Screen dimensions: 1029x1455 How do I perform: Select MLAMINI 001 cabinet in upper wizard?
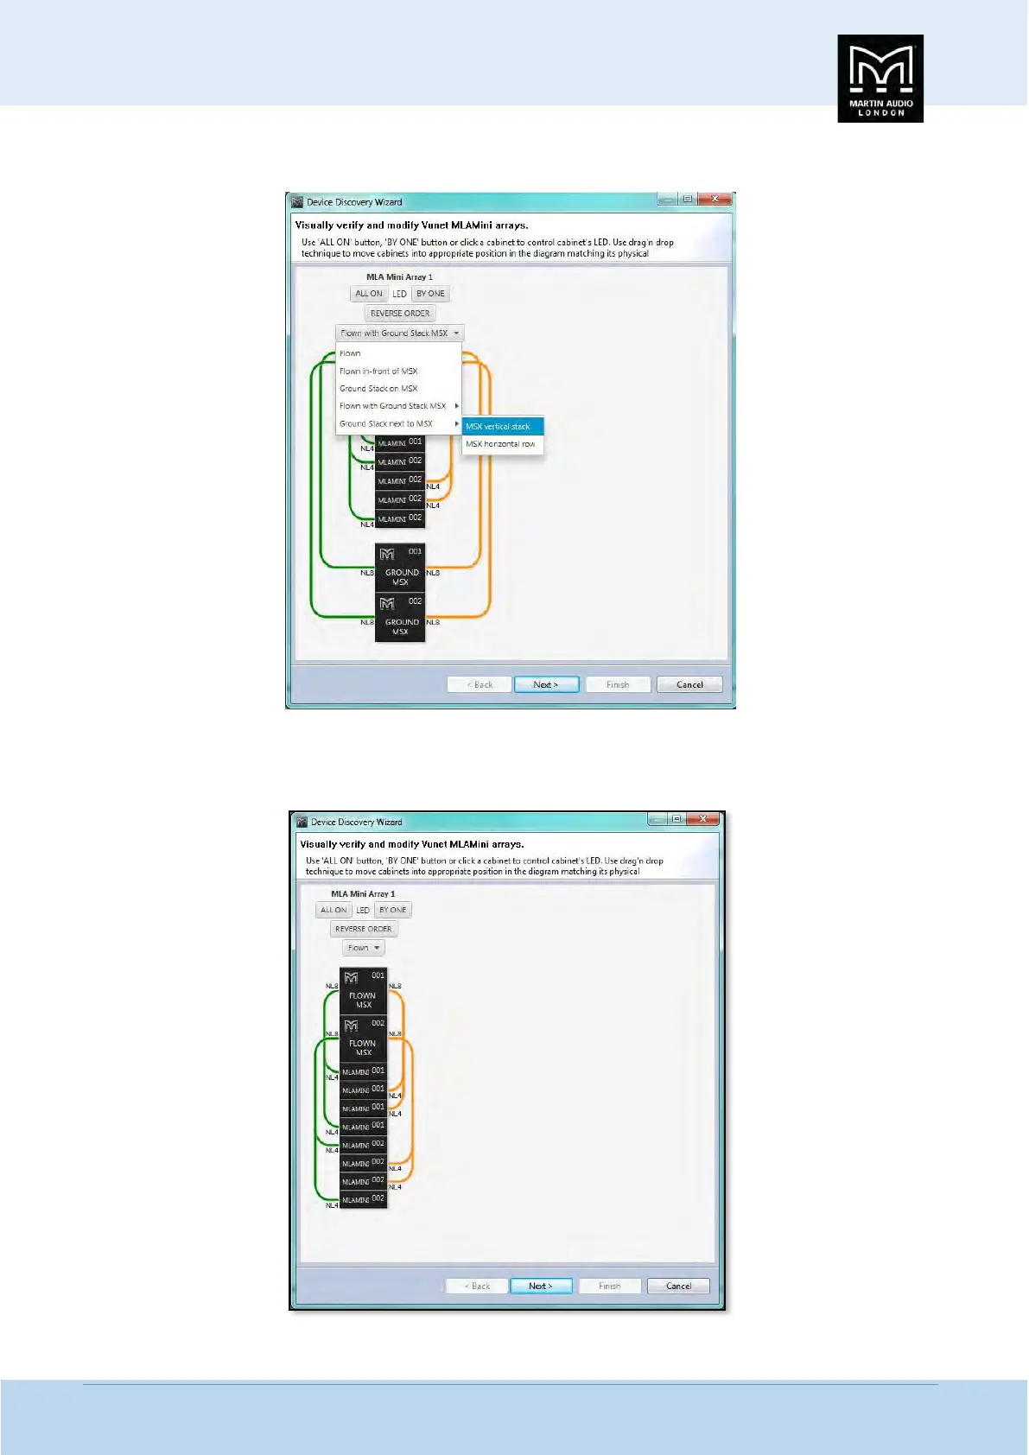click(x=400, y=442)
